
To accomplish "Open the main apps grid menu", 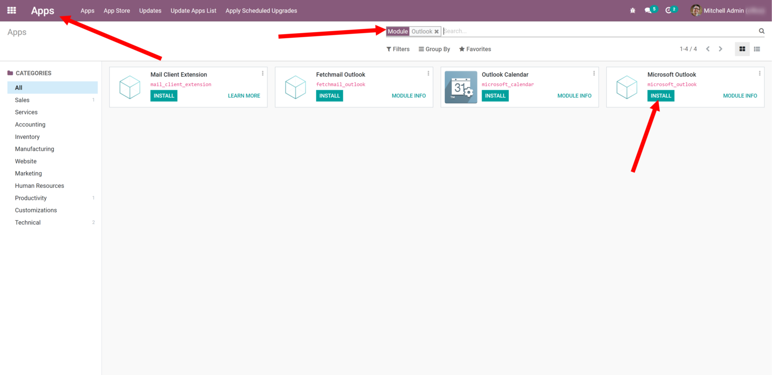I will pyautogui.click(x=11, y=10).
